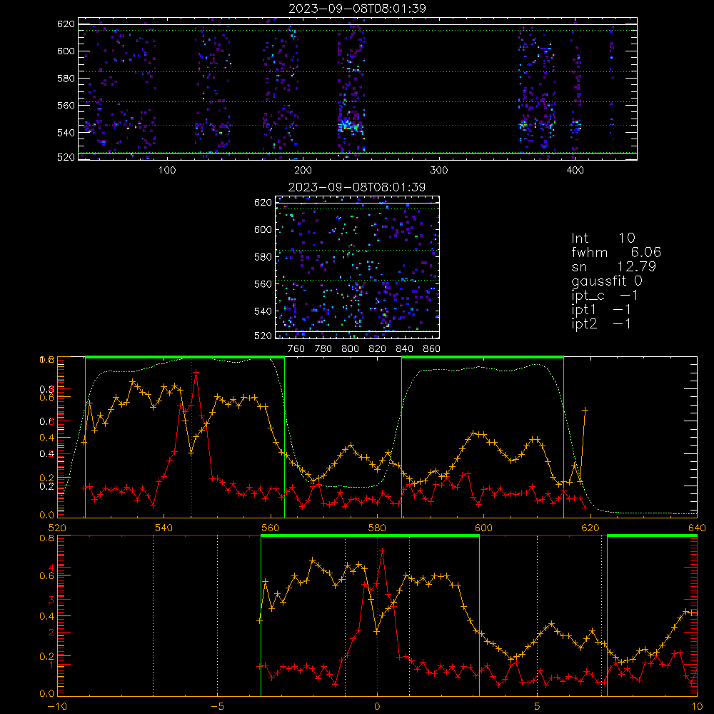
Task: Select the 'ipt_c -1' readout
Action: (x=605, y=296)
